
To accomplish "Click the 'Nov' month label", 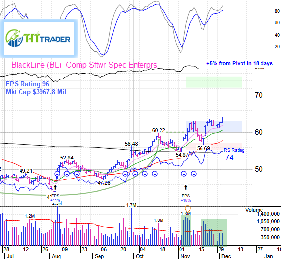I will point(185,256).
